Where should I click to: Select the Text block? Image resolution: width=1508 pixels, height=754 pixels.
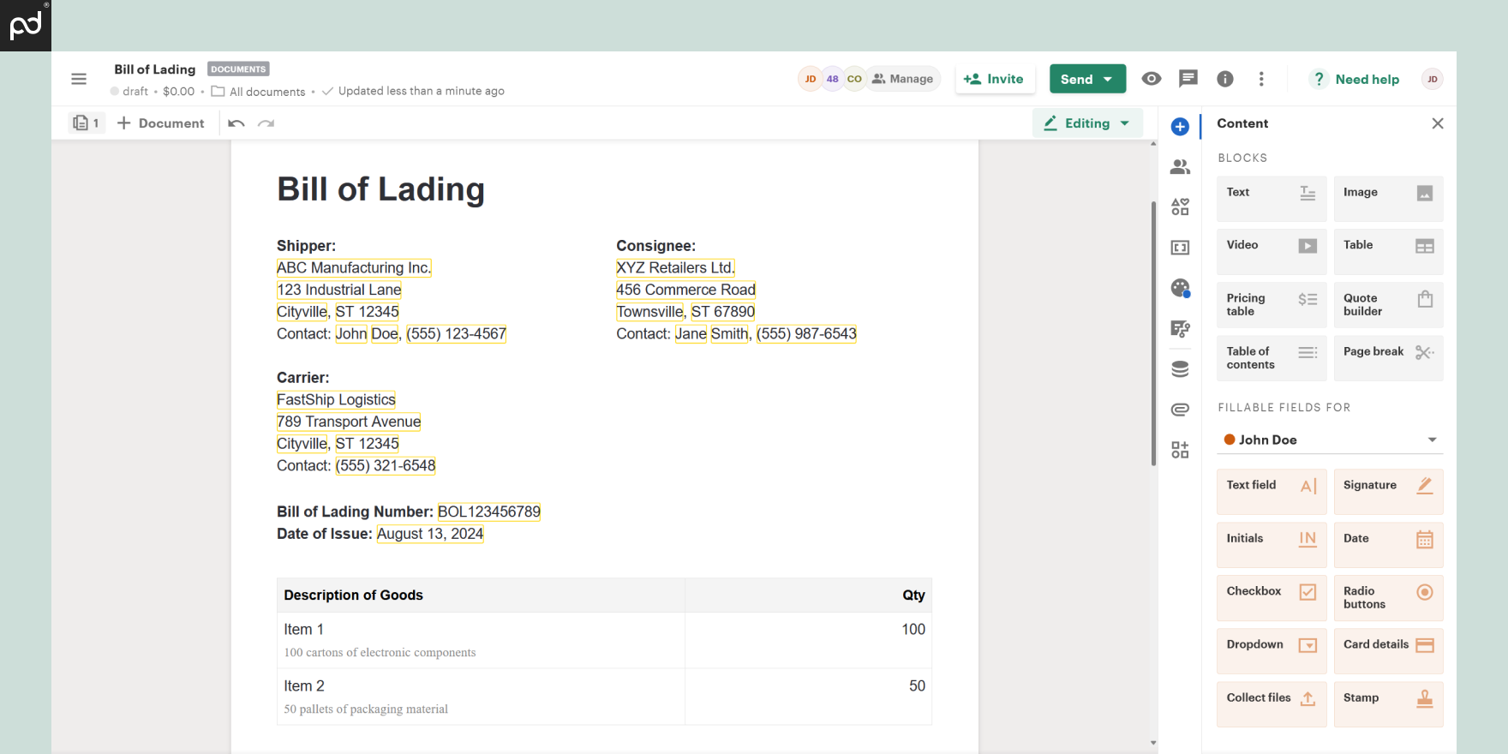1272,199
